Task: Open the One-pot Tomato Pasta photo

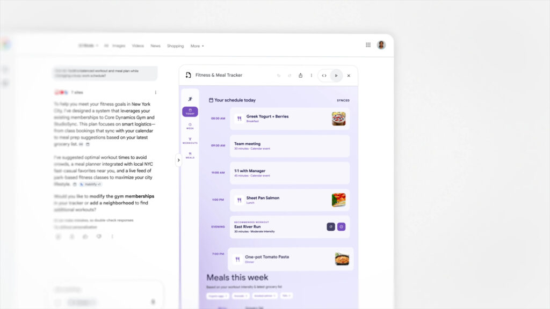Action: [342, 259]
